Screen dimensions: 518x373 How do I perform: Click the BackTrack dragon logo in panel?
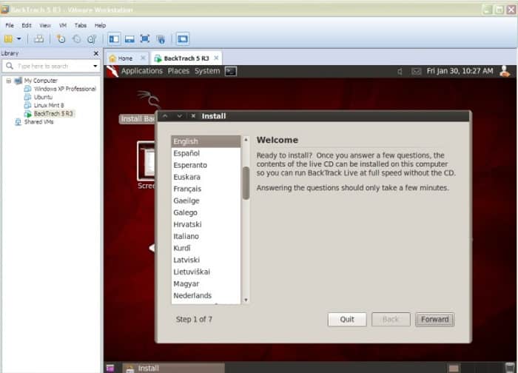click(112, 71)
